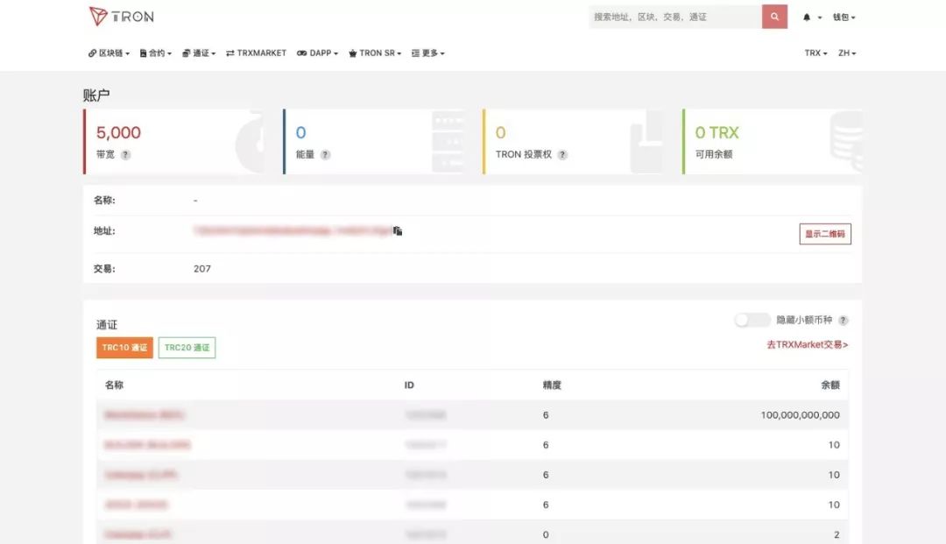Click the ID column header
This screenshot has height=544, width=946.
[x=409, y=385]
